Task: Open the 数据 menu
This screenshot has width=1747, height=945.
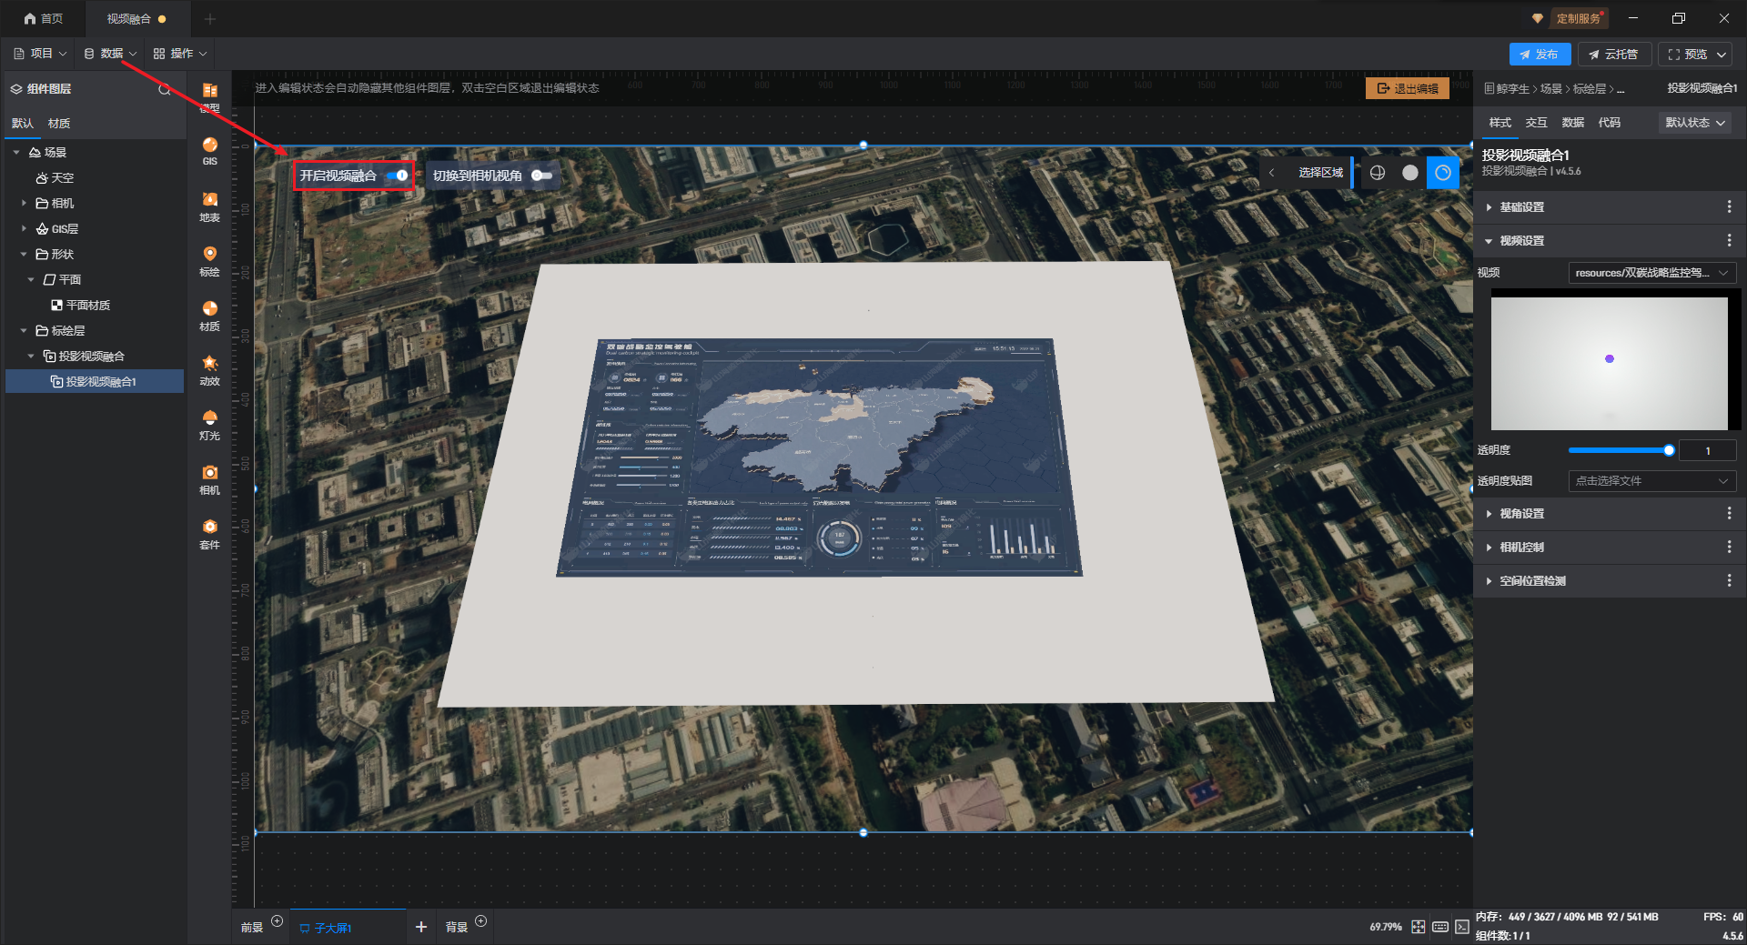Action: pyautogui.click(x=110, y=54)
